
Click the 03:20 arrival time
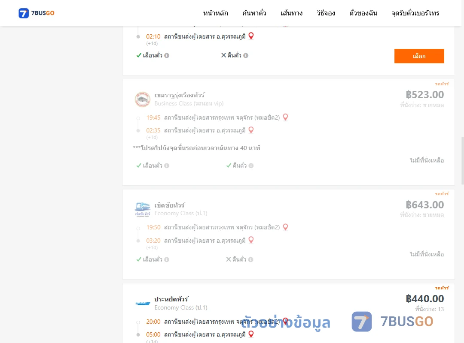153,241
